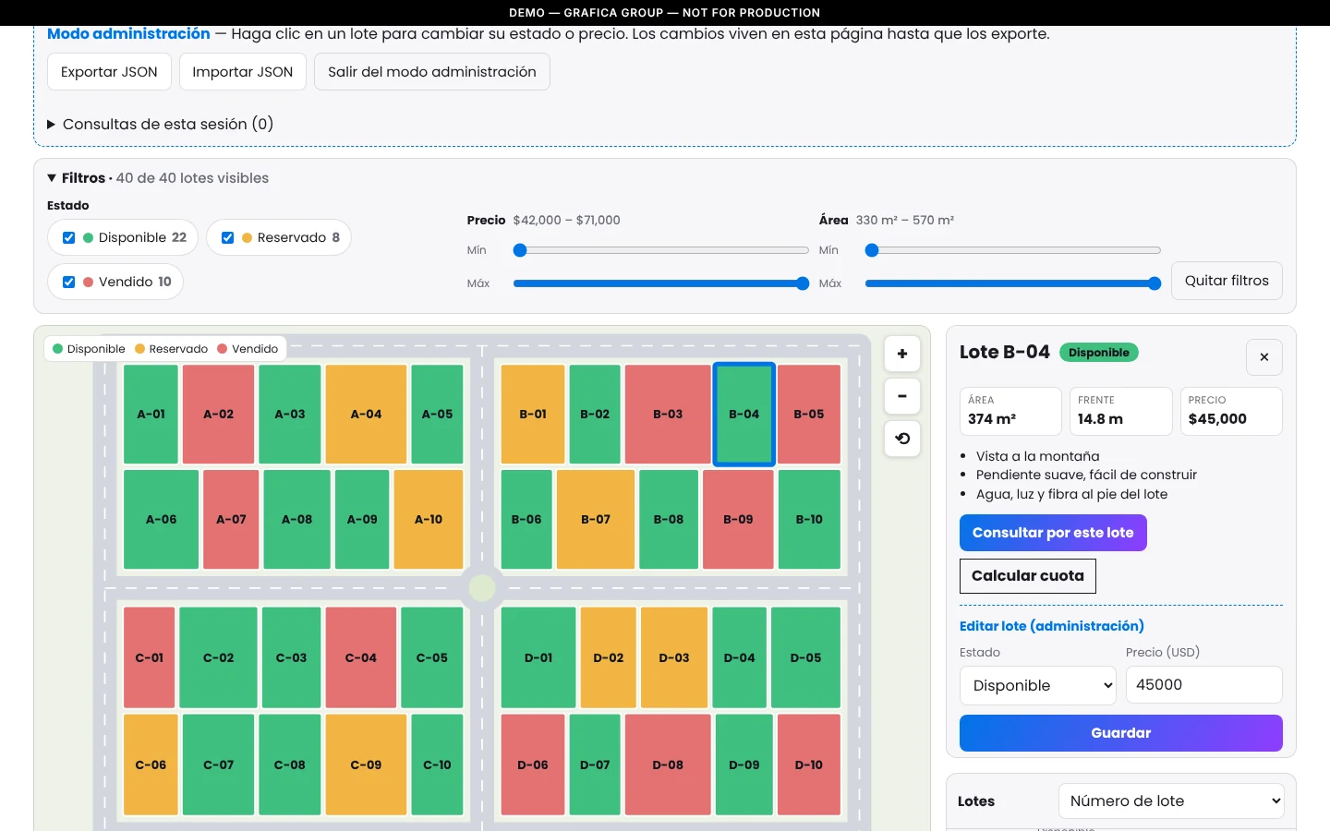The image size is (1330, 831).
Task: Select lot D-10 on the map
Action: pyautogui.click(x=809, y=765)
